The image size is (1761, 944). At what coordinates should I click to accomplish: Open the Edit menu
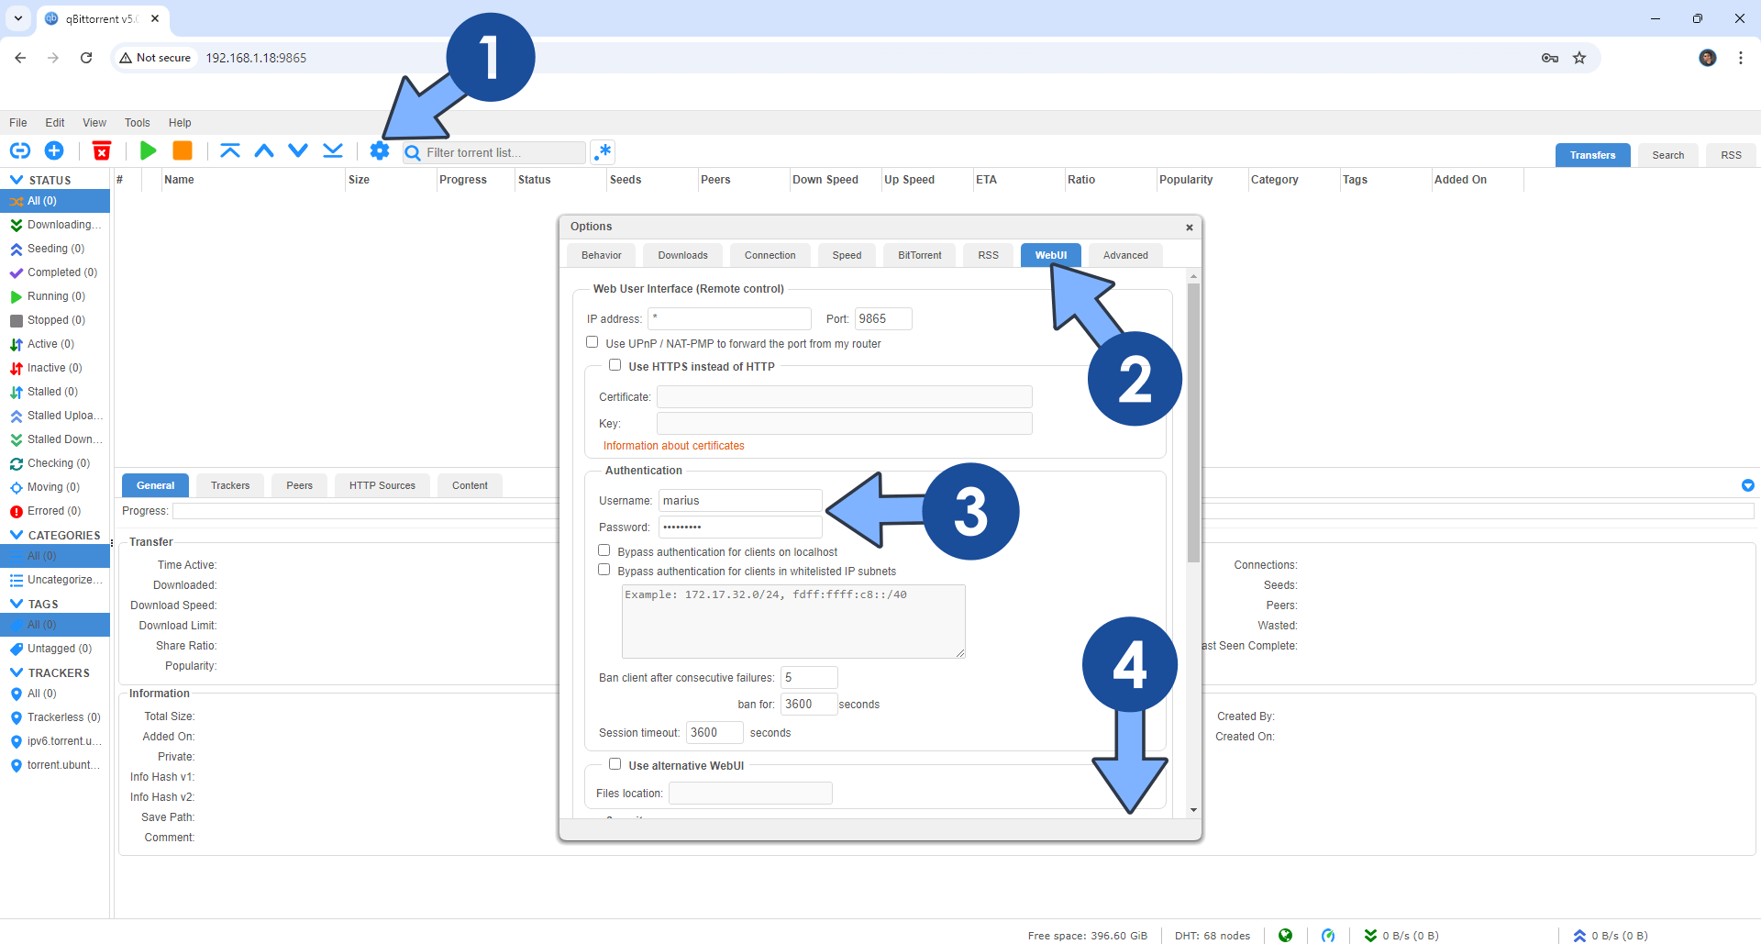coord(55,123)
